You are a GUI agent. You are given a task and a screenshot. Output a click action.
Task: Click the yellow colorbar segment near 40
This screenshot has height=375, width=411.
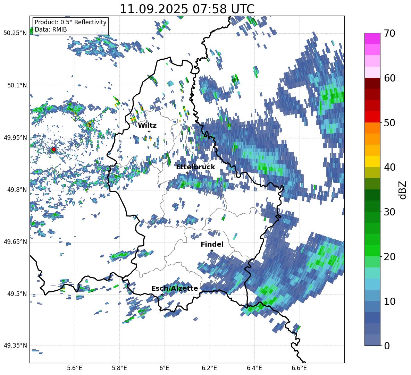click(x=372, y=161)
